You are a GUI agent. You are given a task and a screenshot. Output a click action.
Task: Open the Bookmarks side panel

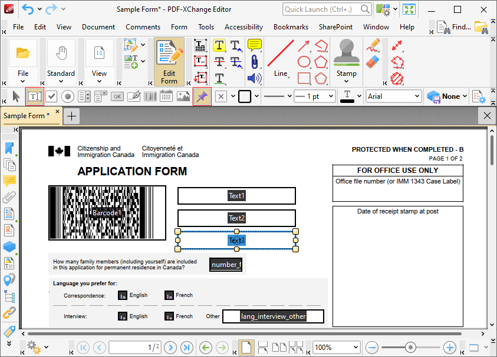(x=9, y=148)
